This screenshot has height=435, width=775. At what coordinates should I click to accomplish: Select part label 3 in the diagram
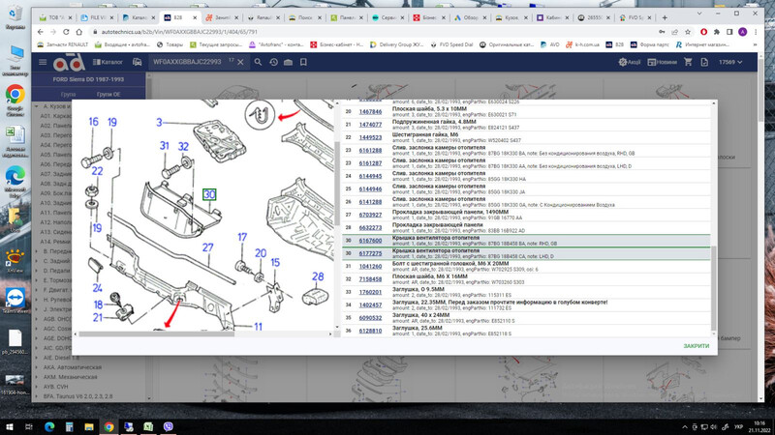[x=159, y=122]
